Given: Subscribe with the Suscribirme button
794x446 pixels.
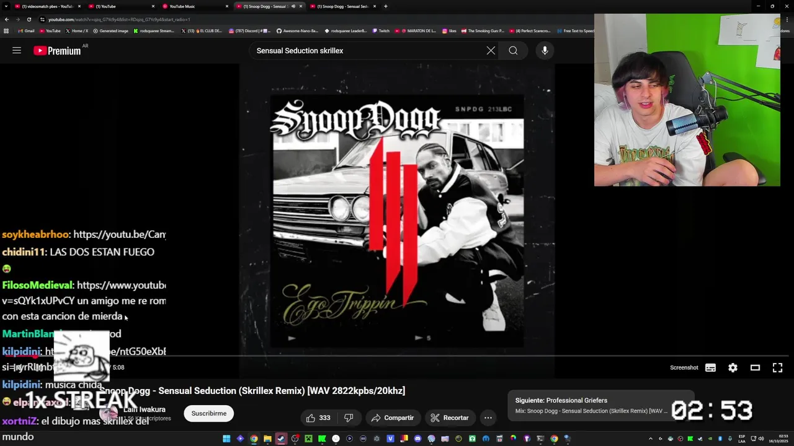Looking at the screenshot, I should pos(209,413).
